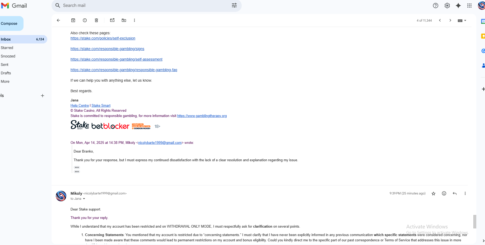Open Gemini sparkle assistant

coord(458,6)
